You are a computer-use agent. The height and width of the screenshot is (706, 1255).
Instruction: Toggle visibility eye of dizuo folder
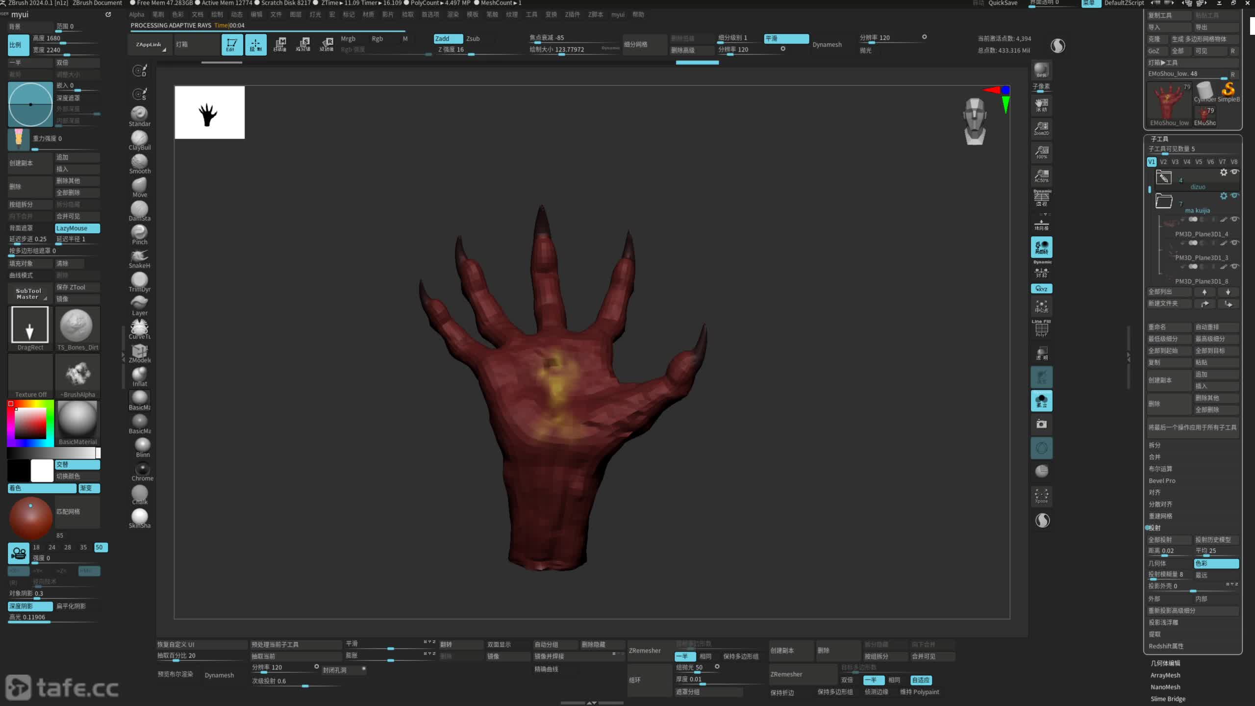[x=1235, y=172]
